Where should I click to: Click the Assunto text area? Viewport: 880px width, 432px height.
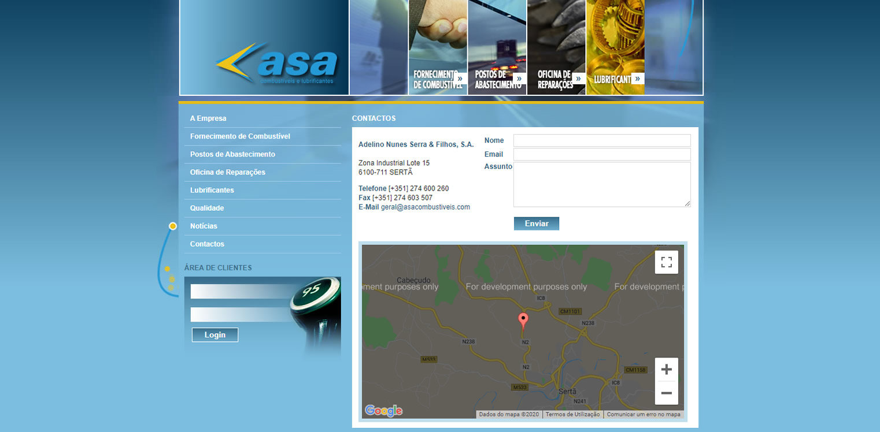click(602, 184)
